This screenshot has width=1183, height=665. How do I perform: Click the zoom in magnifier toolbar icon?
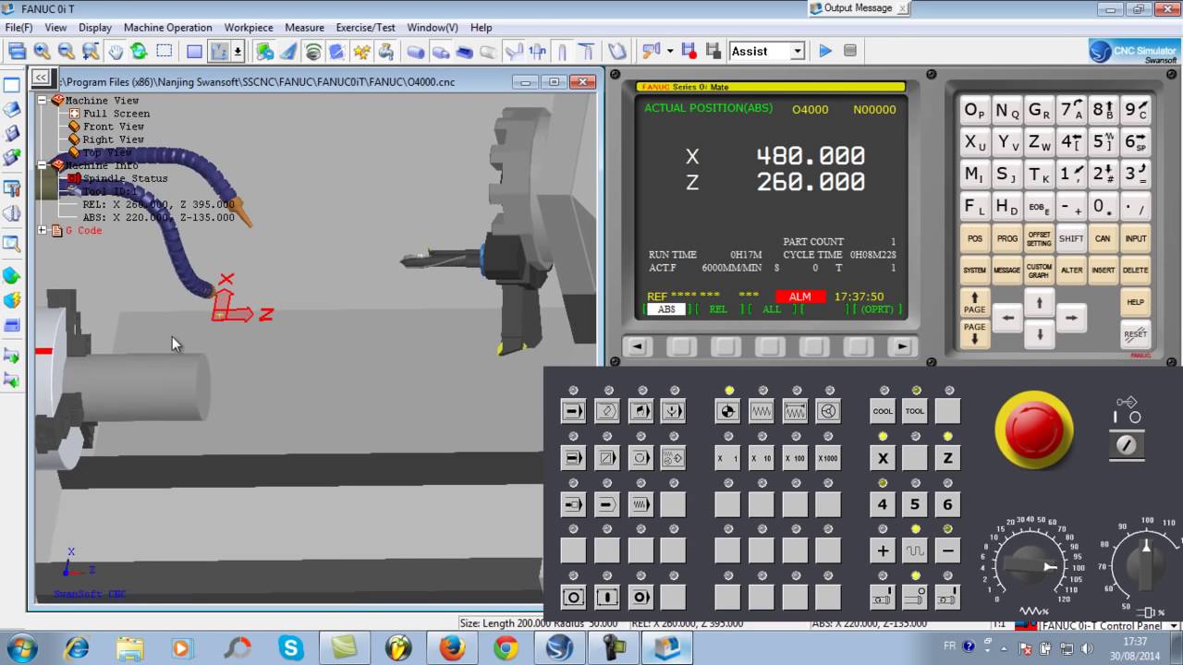[42, 52]
